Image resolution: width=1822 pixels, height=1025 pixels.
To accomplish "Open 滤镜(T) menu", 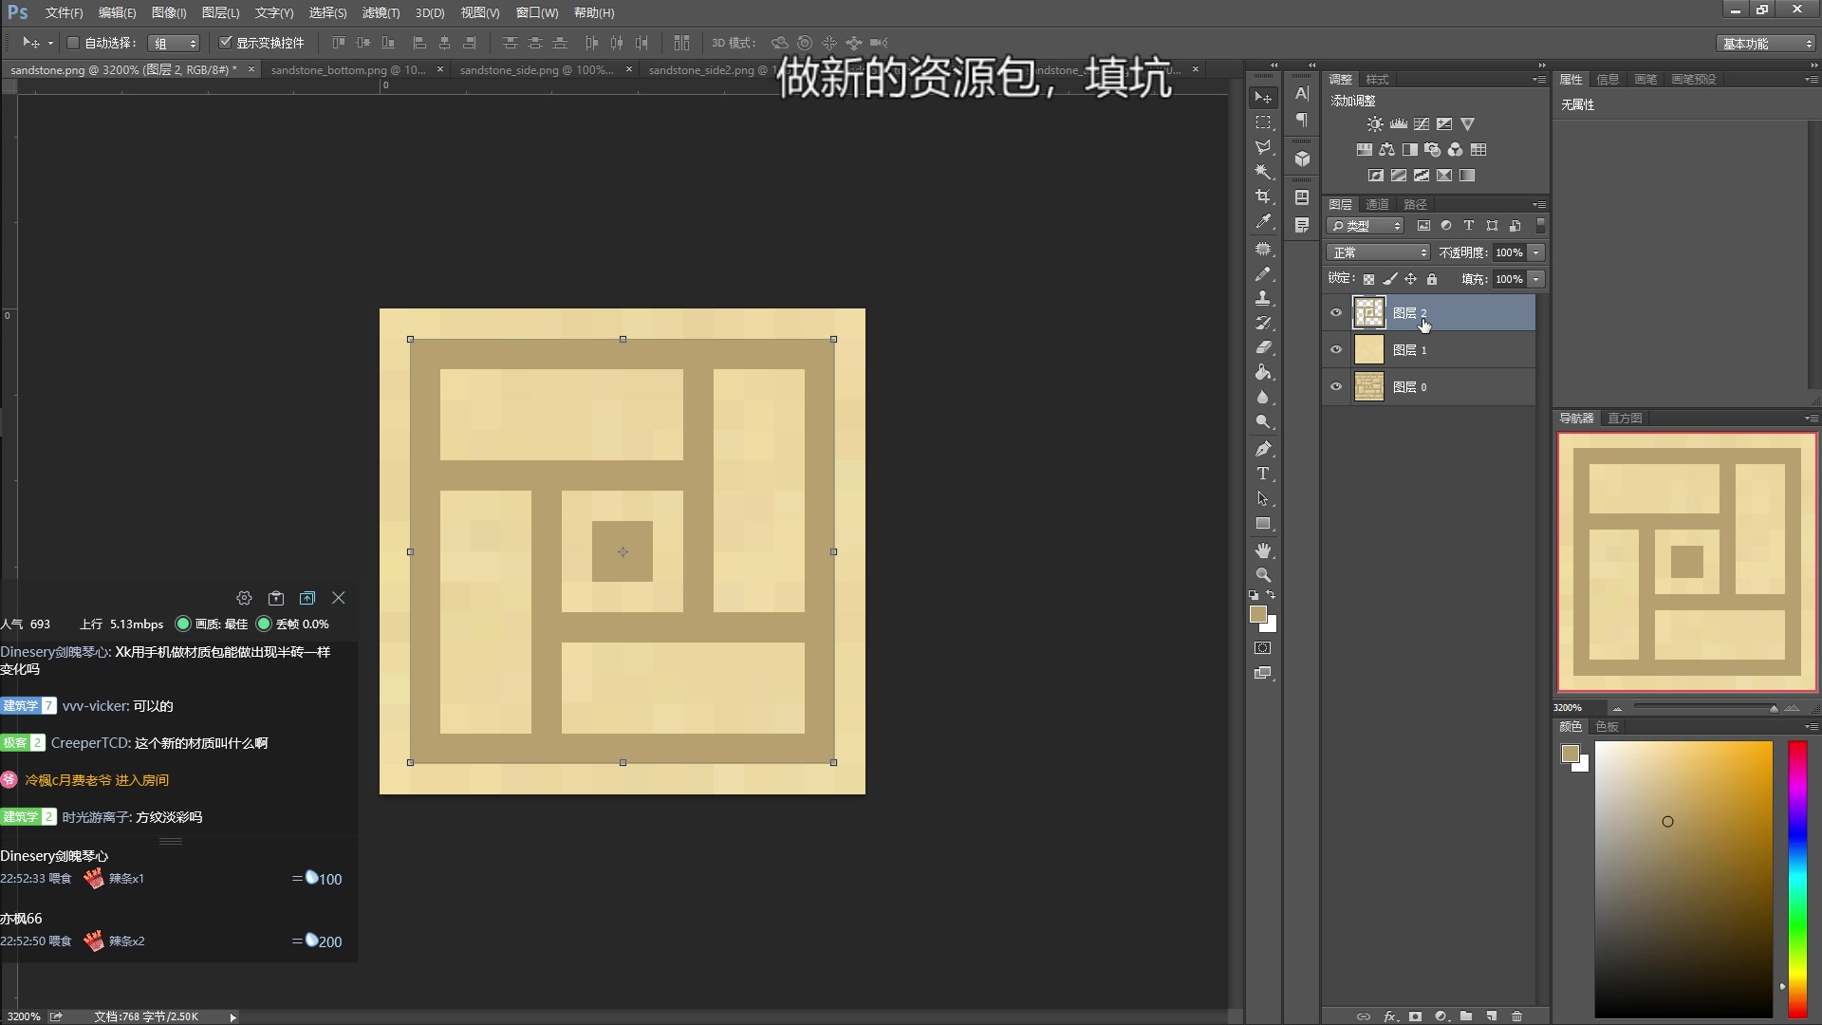I will [x=381, y=13].
